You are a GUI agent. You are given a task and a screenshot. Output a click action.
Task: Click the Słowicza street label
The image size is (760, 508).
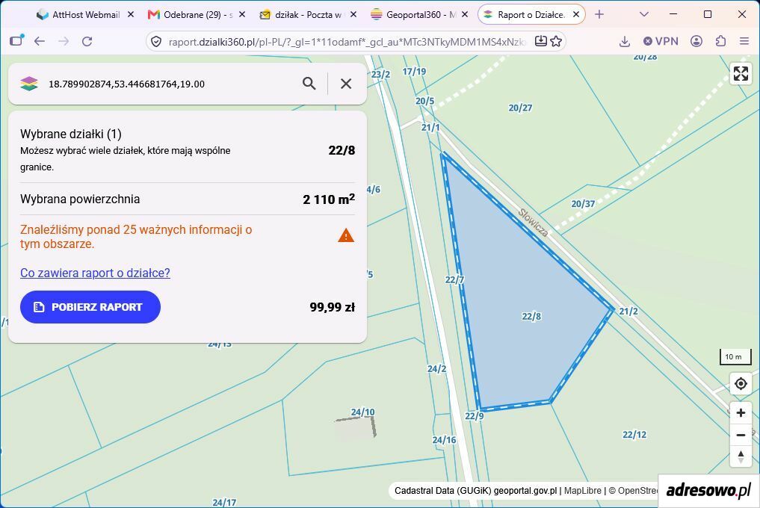click(x=533, y=222)
